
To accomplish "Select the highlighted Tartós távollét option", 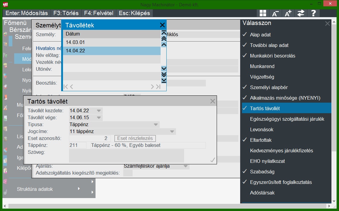I will [287, 108].
